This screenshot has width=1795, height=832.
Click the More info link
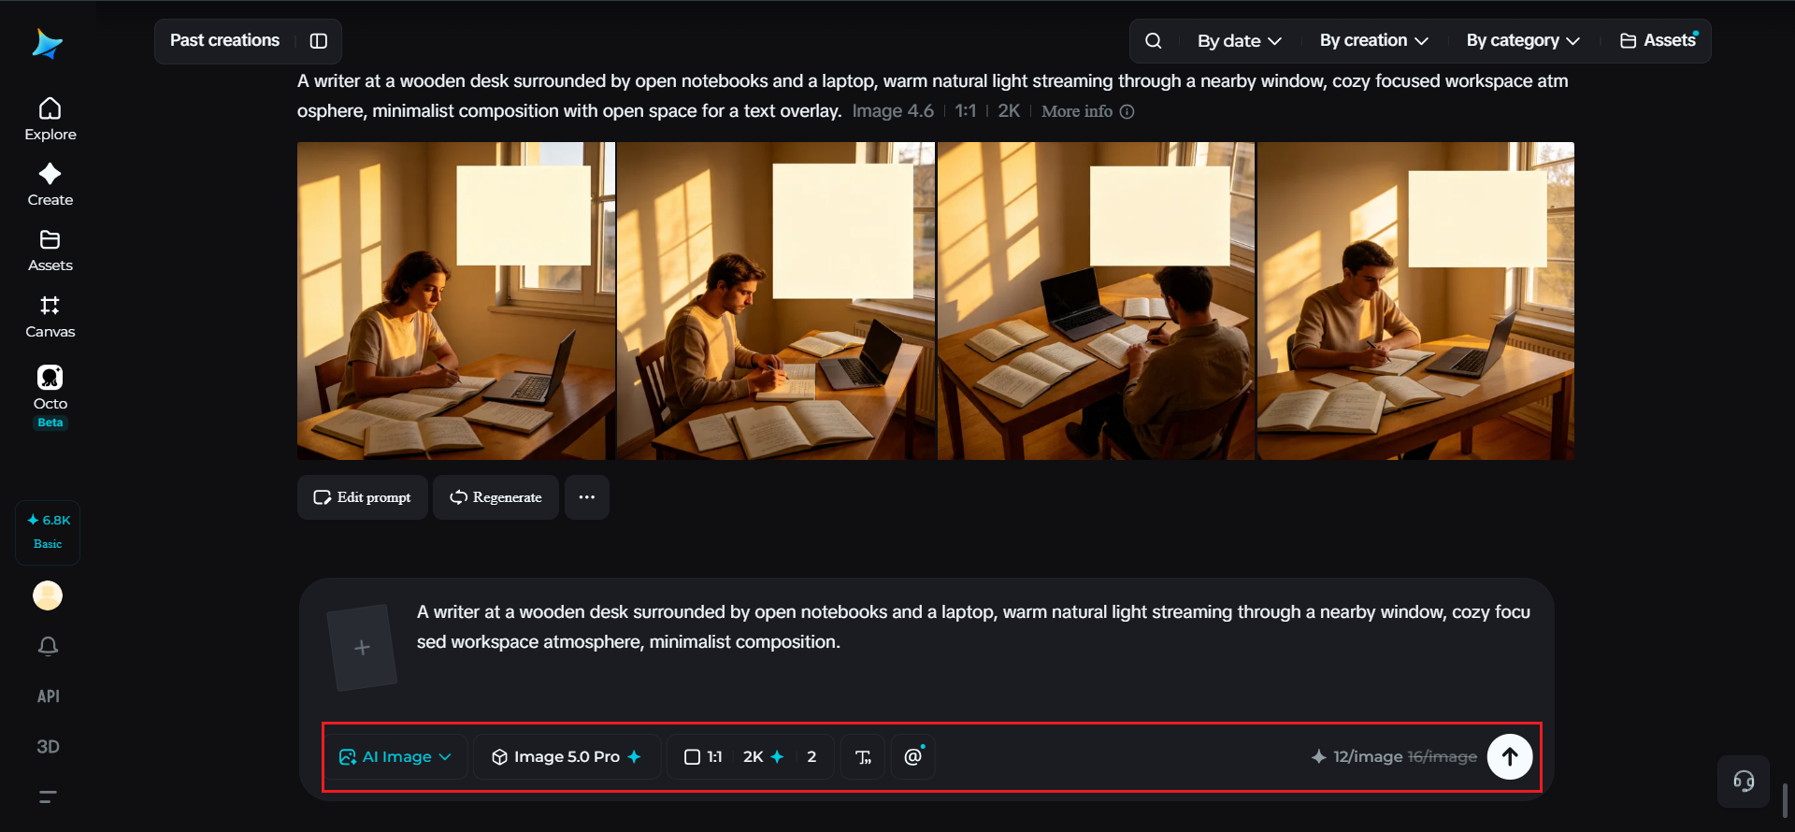[x=1077, y=112]
